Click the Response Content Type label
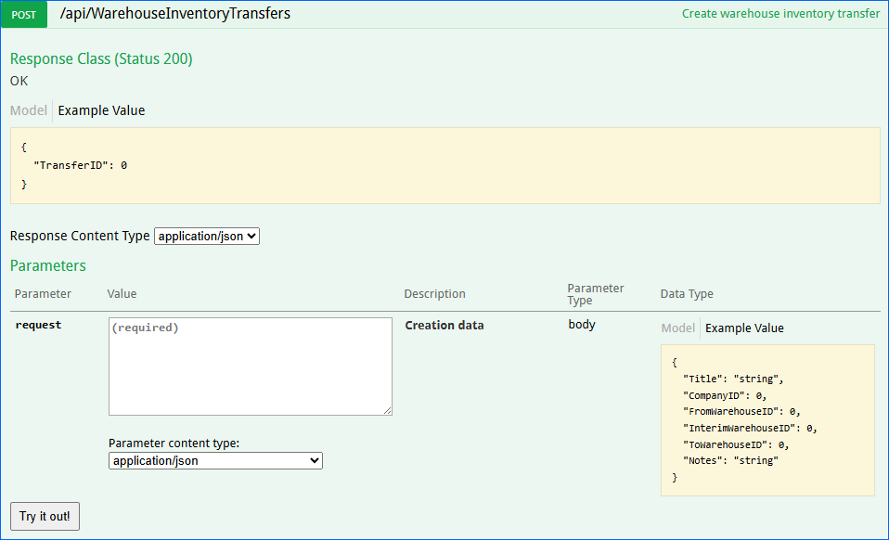 (x=80, y=236)
